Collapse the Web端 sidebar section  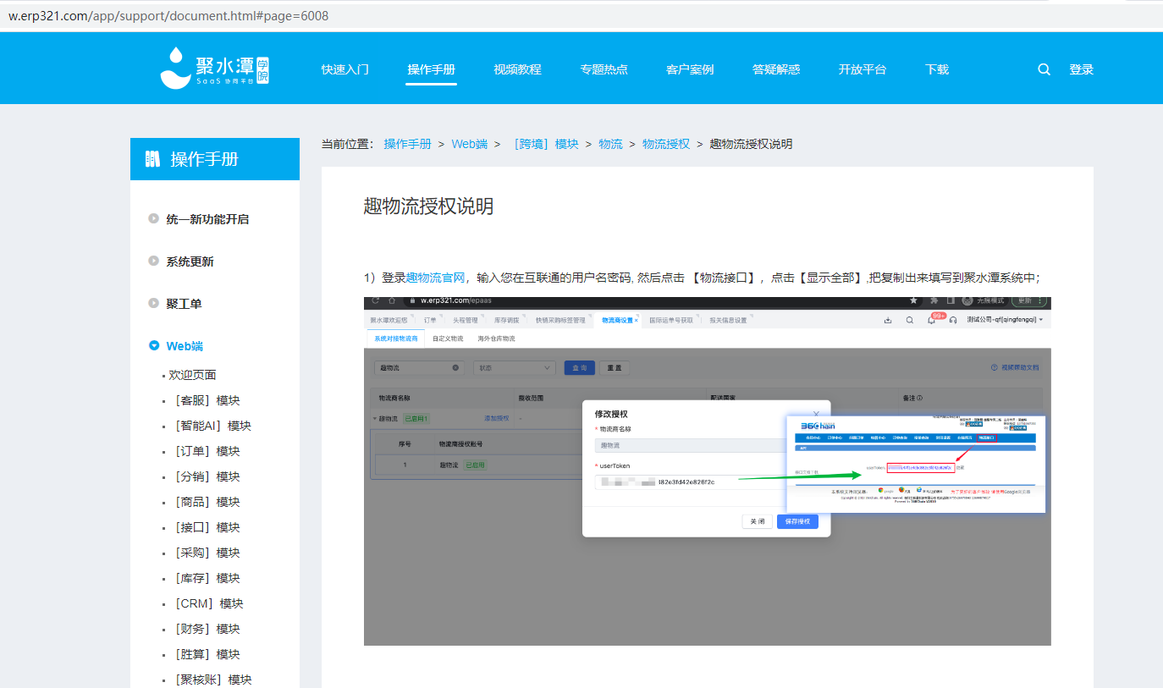pos(154,345)
